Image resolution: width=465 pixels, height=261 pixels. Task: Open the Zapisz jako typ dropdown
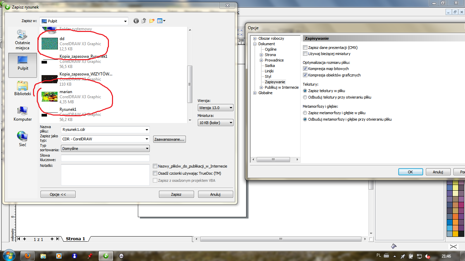105,139
